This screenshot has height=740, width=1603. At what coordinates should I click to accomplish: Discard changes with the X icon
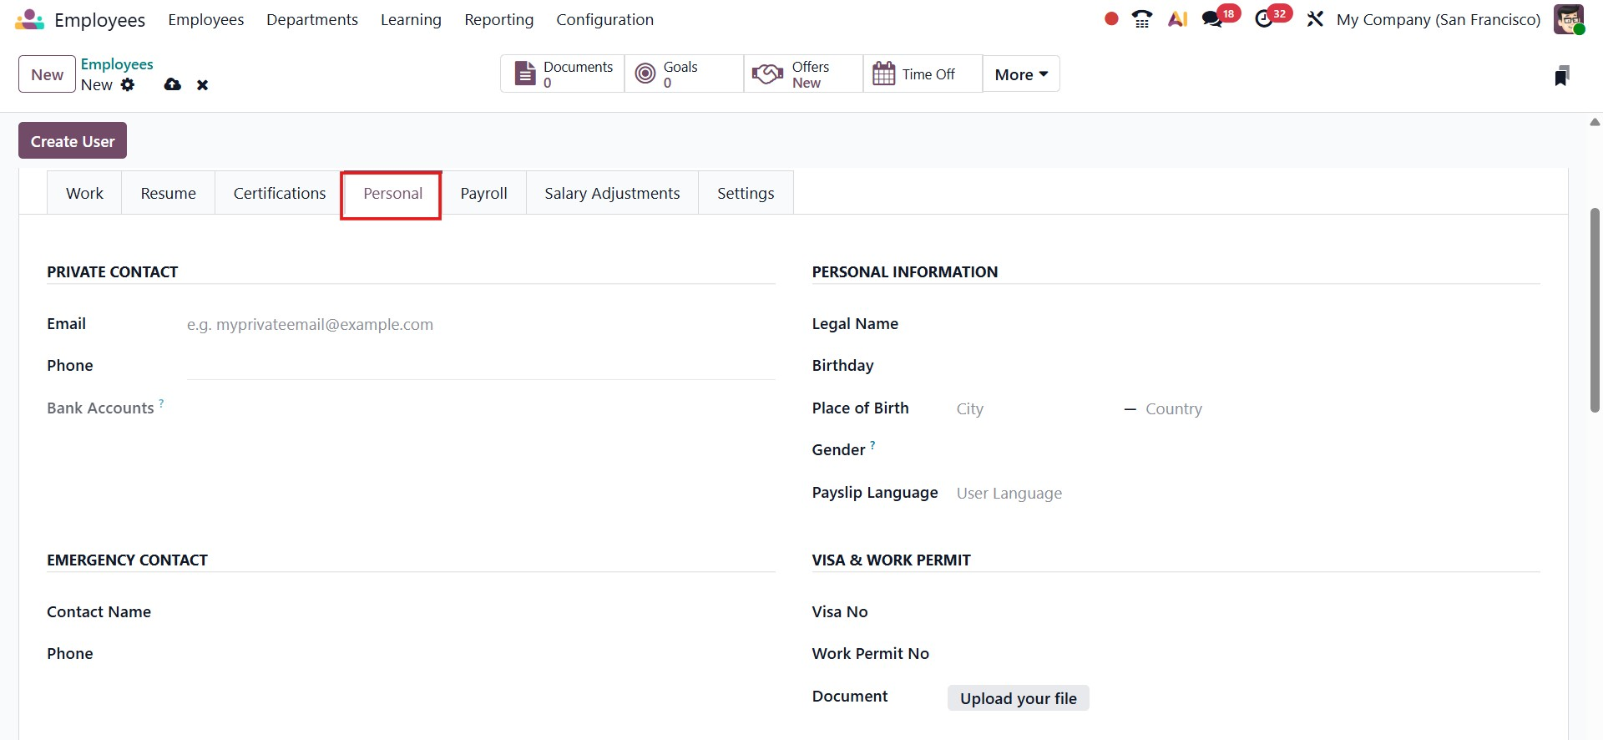pyautogui.click(x=202, y=85)
